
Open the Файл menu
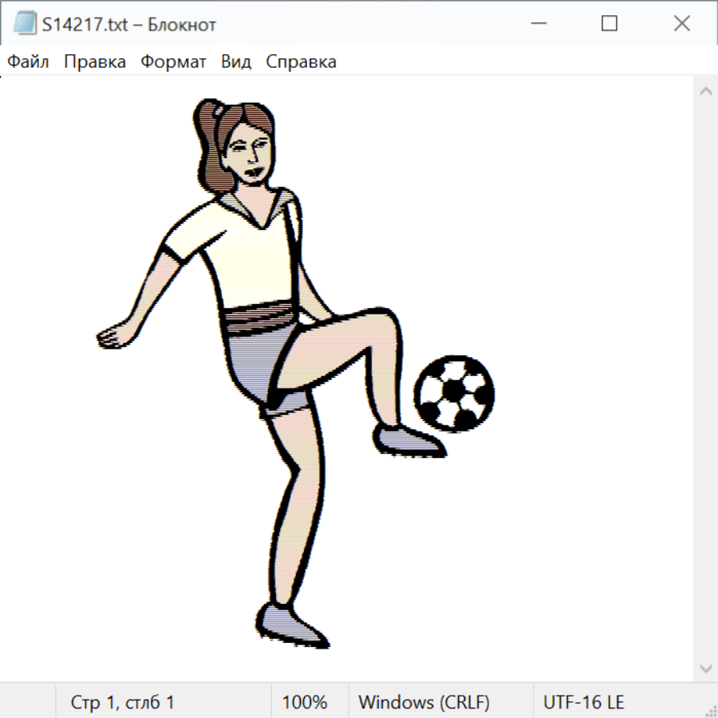point(28,62)
